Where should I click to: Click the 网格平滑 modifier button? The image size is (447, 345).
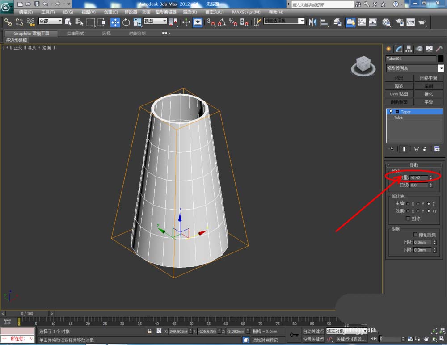pyautogui.click(x=428, y=78)
